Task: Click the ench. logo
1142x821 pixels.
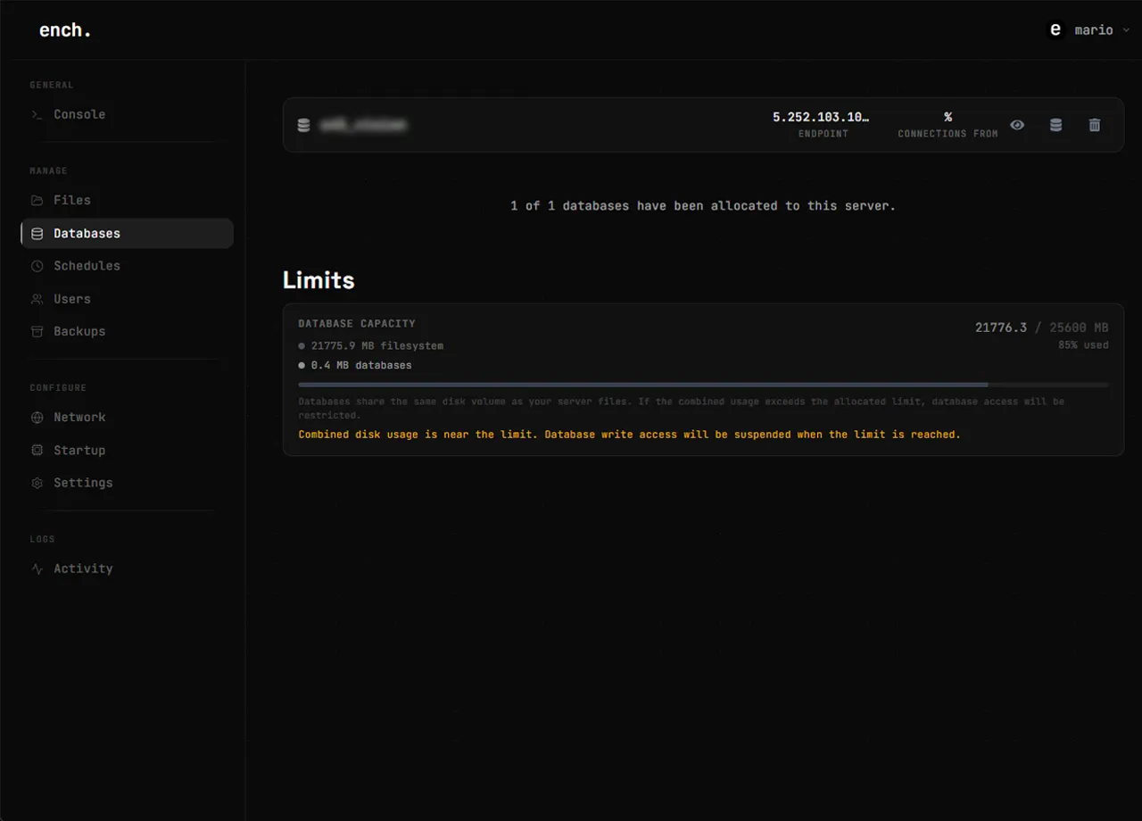Action: (x=65, y=29)
